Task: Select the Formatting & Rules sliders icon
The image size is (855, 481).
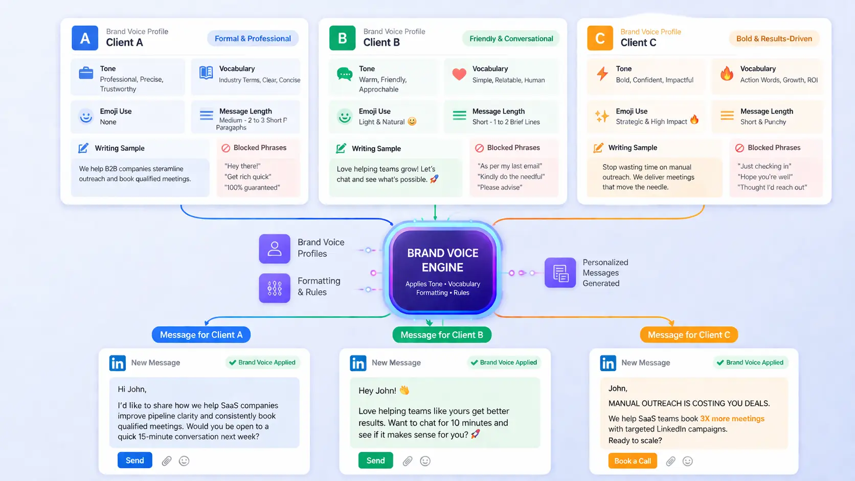Action: pos(275,288)
